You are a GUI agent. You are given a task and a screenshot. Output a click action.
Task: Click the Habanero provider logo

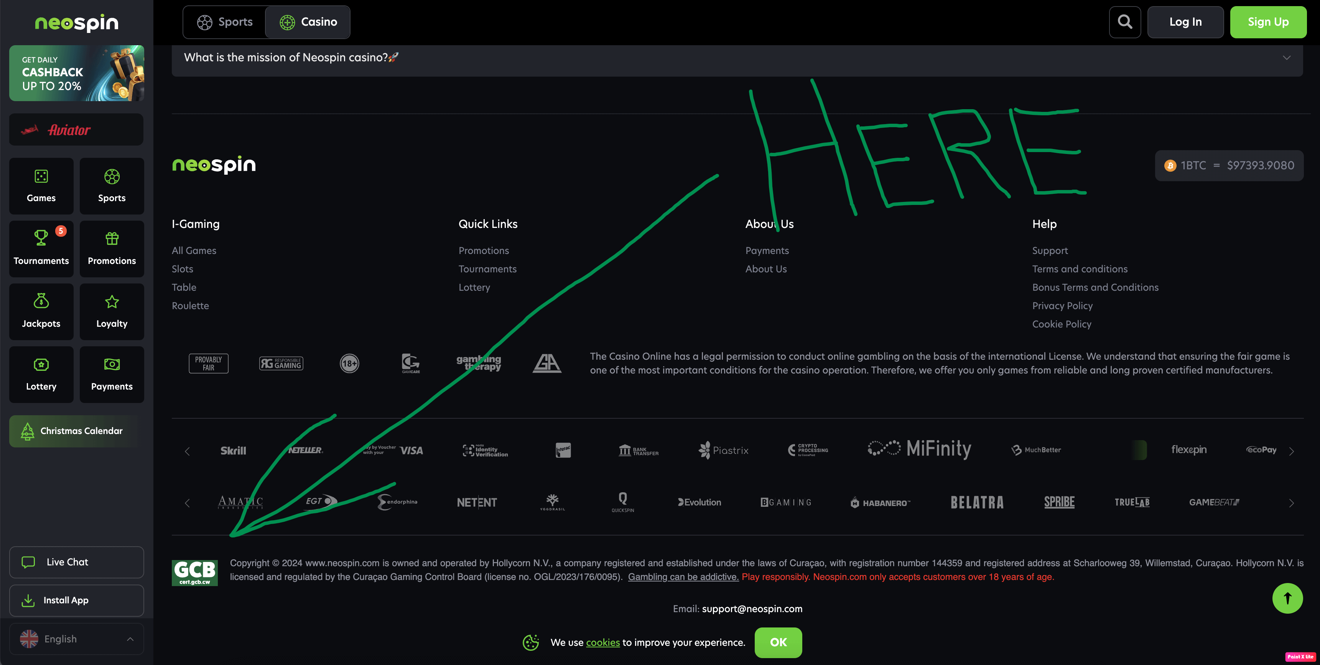[x=881, y=503]
